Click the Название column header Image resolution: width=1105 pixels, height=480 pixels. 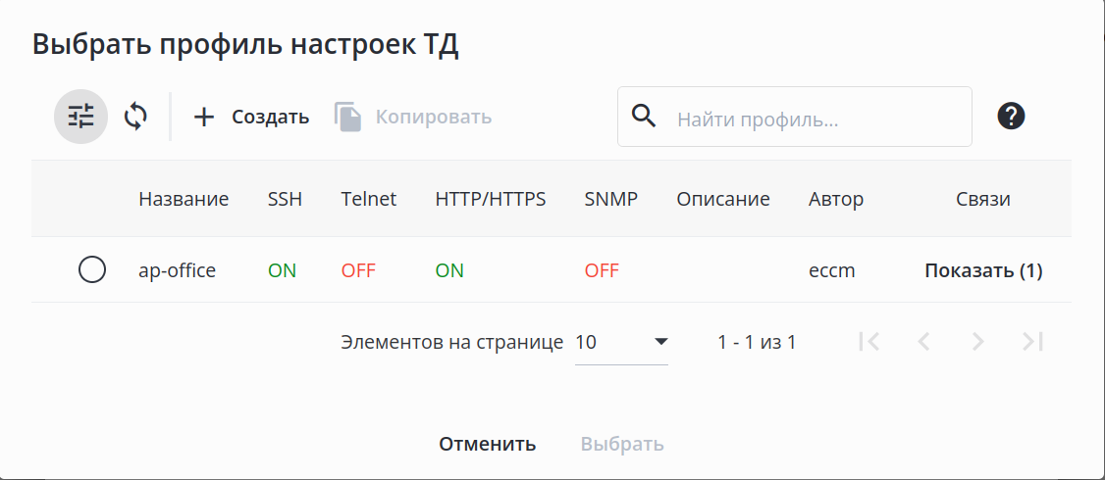click(184, 199)
